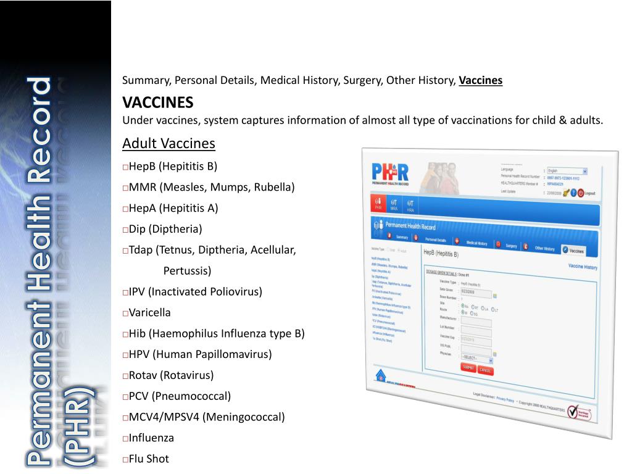Open the PHR module in the red navigation tile
The width and height of the screenshot is (632, 474).
coord(378,203)
